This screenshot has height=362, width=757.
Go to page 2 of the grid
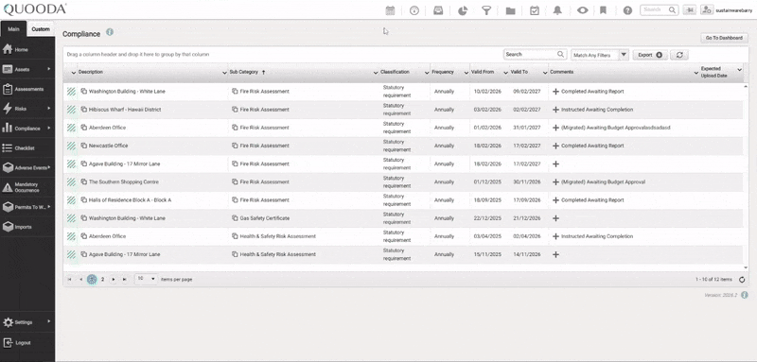pos(102,279)
